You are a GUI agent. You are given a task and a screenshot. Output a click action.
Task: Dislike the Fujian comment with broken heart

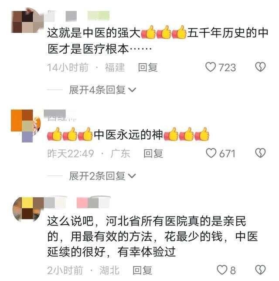pyautogui.click(x=260, y=67)
